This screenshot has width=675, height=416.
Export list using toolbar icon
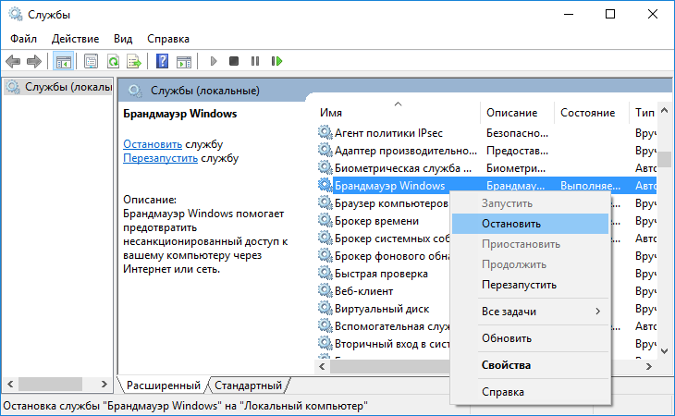[x=134, y=62]
